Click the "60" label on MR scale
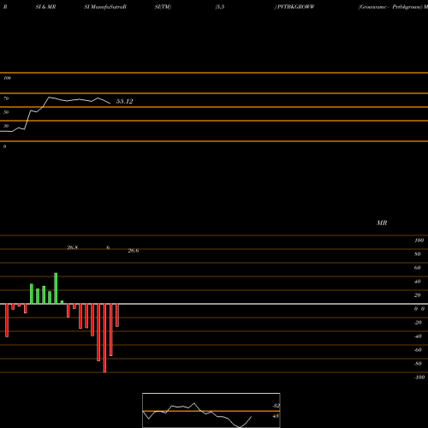 click(x=418, y=268)
